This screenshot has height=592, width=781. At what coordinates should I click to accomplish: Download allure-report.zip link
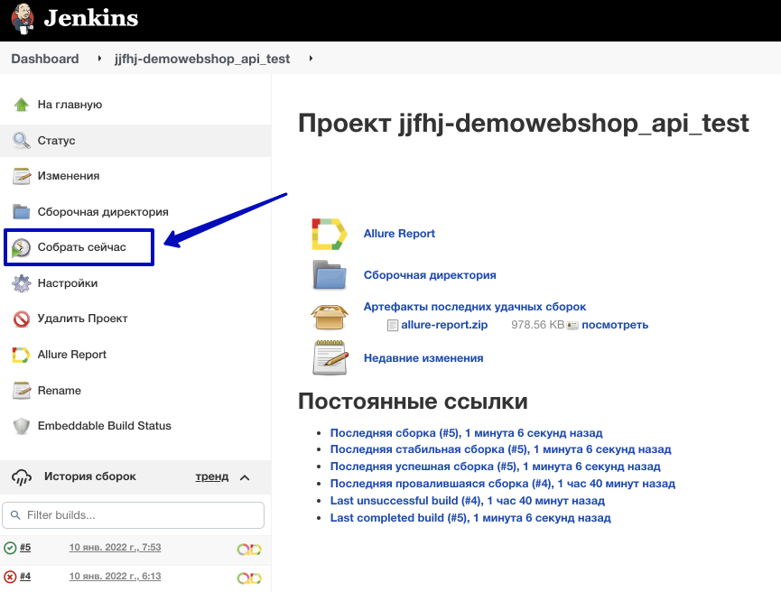(444, 325)
